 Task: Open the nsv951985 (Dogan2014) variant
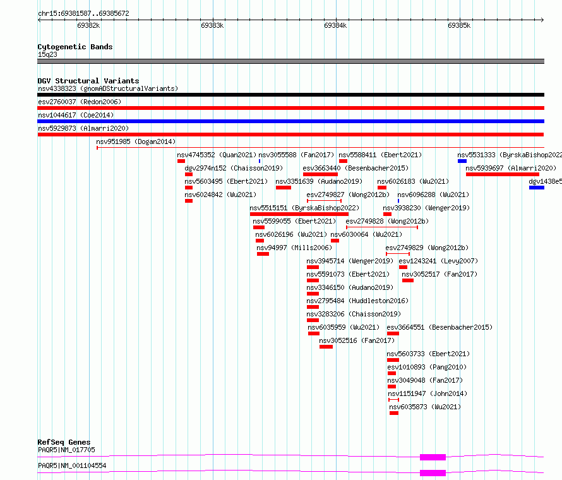click(x=136, y=141)
